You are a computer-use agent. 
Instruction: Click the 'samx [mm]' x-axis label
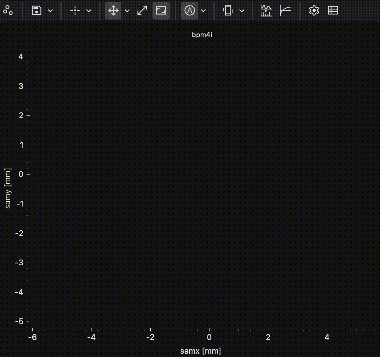(200, 351)
